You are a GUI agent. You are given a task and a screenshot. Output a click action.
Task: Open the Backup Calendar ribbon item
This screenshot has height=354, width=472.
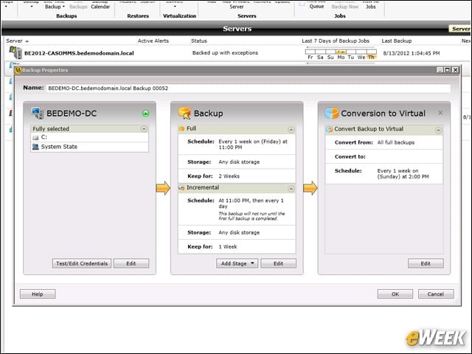pos(100,6)
